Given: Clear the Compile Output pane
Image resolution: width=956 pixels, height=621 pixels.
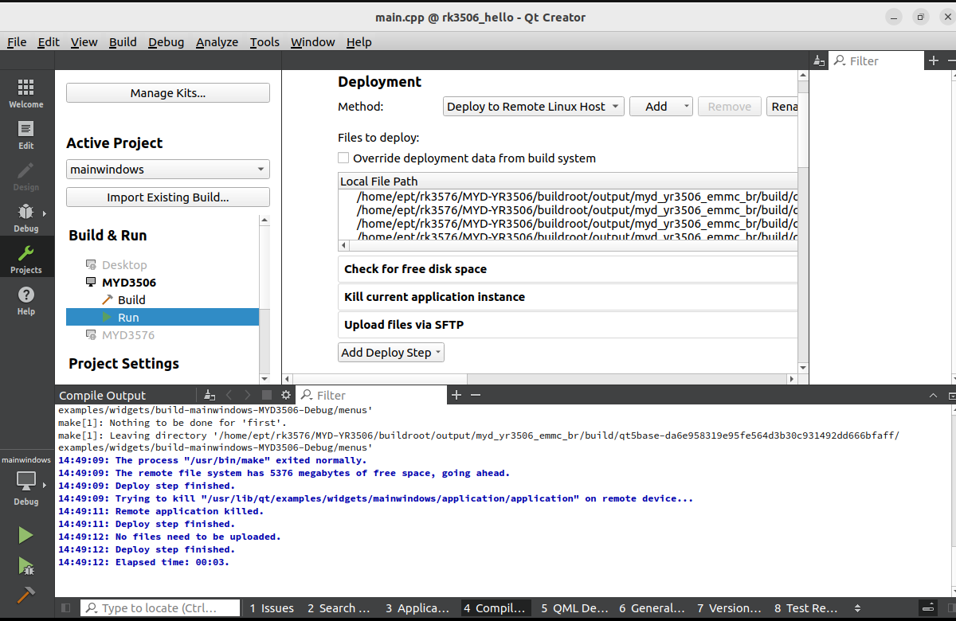Looking at the screenshot, I should point(210,395).
